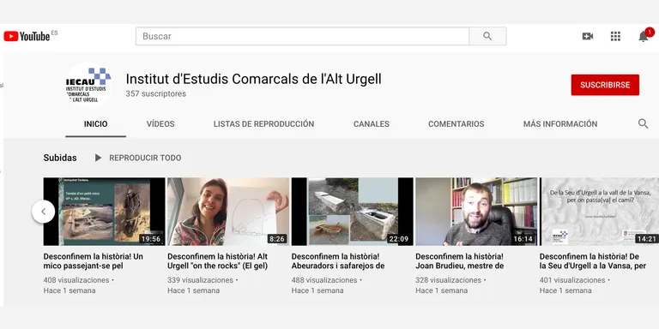The width and height of the screenshot is (659, 329).
Task: Click '488 visualizaciones' text
Action: tap(324, 280)
